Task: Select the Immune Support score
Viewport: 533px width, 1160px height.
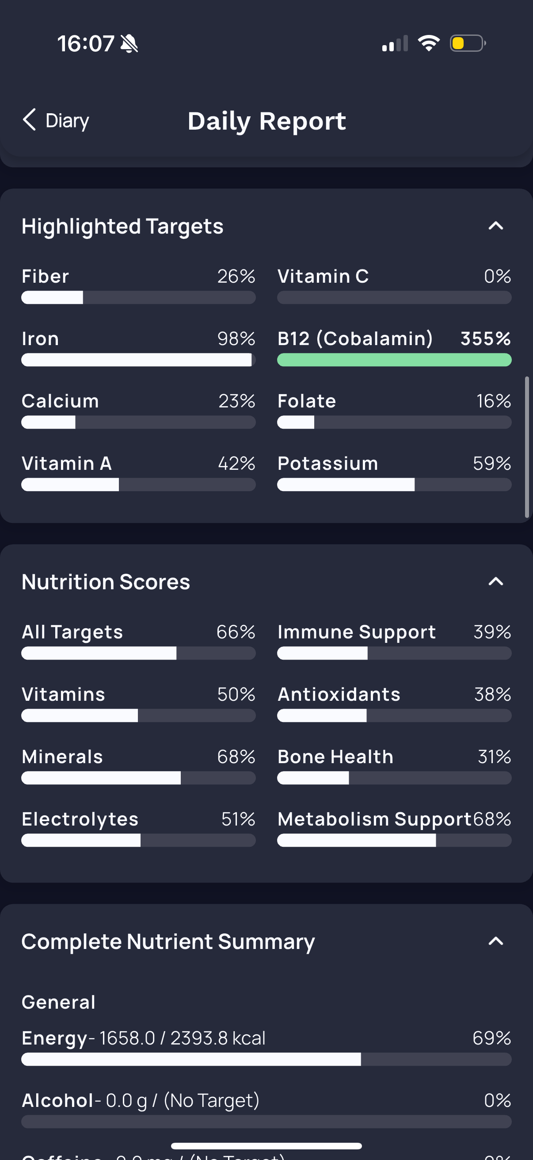Action: pos(395,641)
